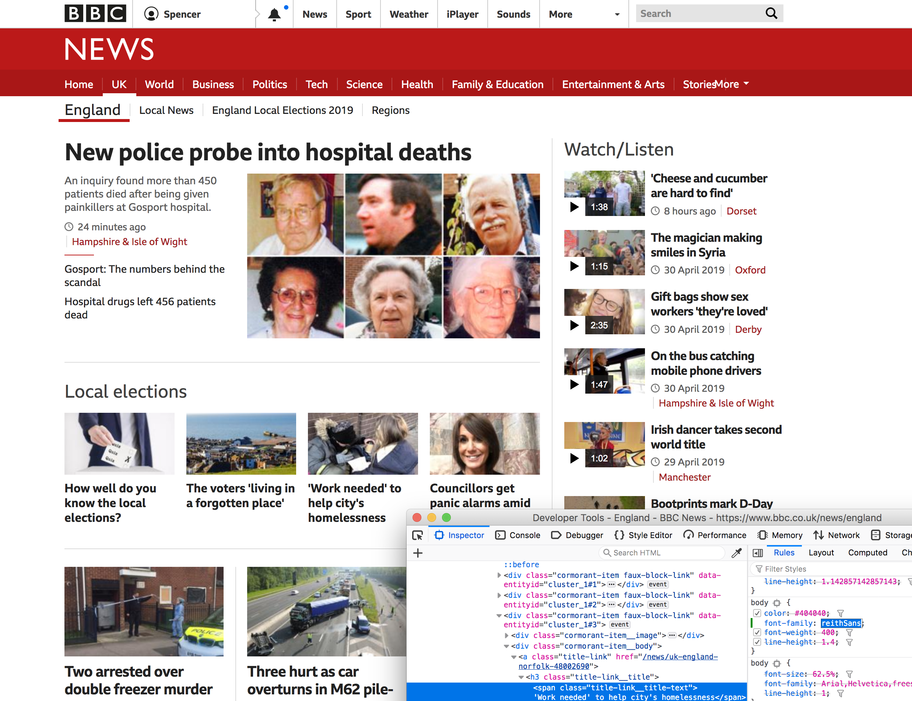Switch to the Debugger tab

tap(577, 536)
